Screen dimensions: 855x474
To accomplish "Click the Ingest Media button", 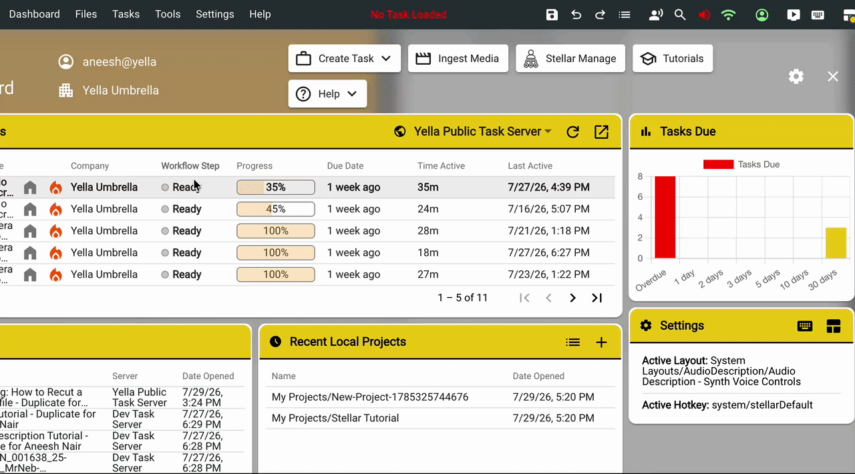I will pyautogui.click(x=458, y=58).
